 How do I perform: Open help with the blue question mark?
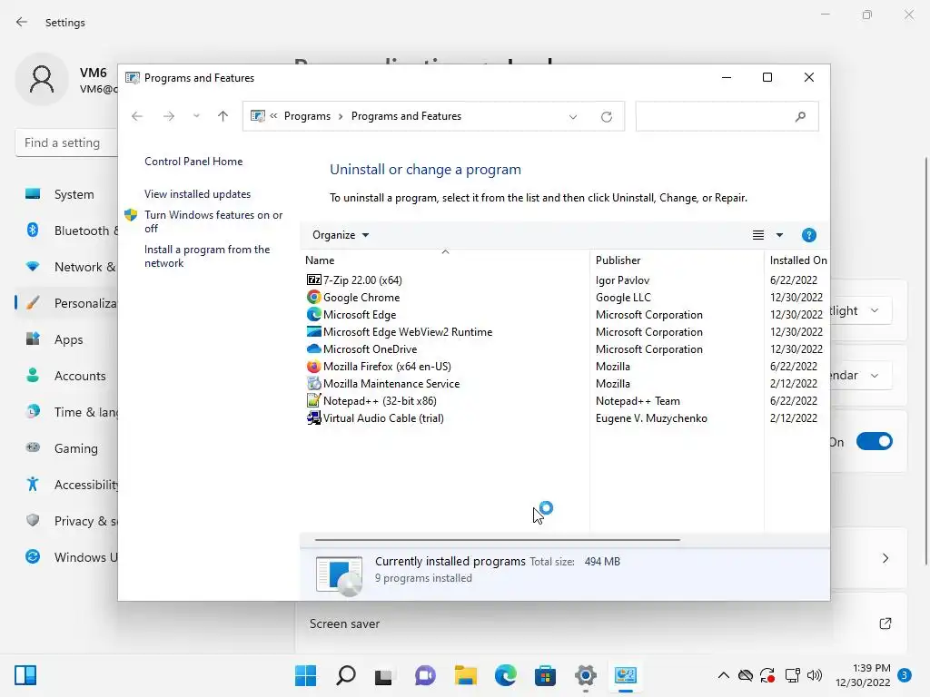coord(809,235)
